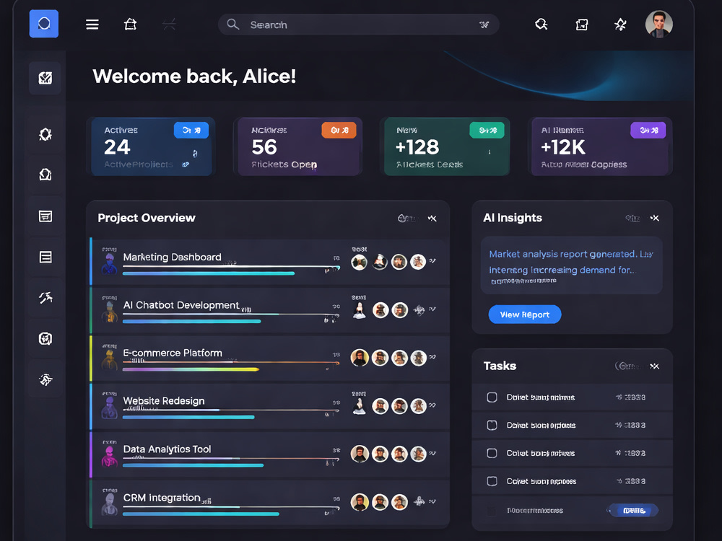722x541 pixels.
Task: Open the calendar-style sidebar icon
Action: 45,216
